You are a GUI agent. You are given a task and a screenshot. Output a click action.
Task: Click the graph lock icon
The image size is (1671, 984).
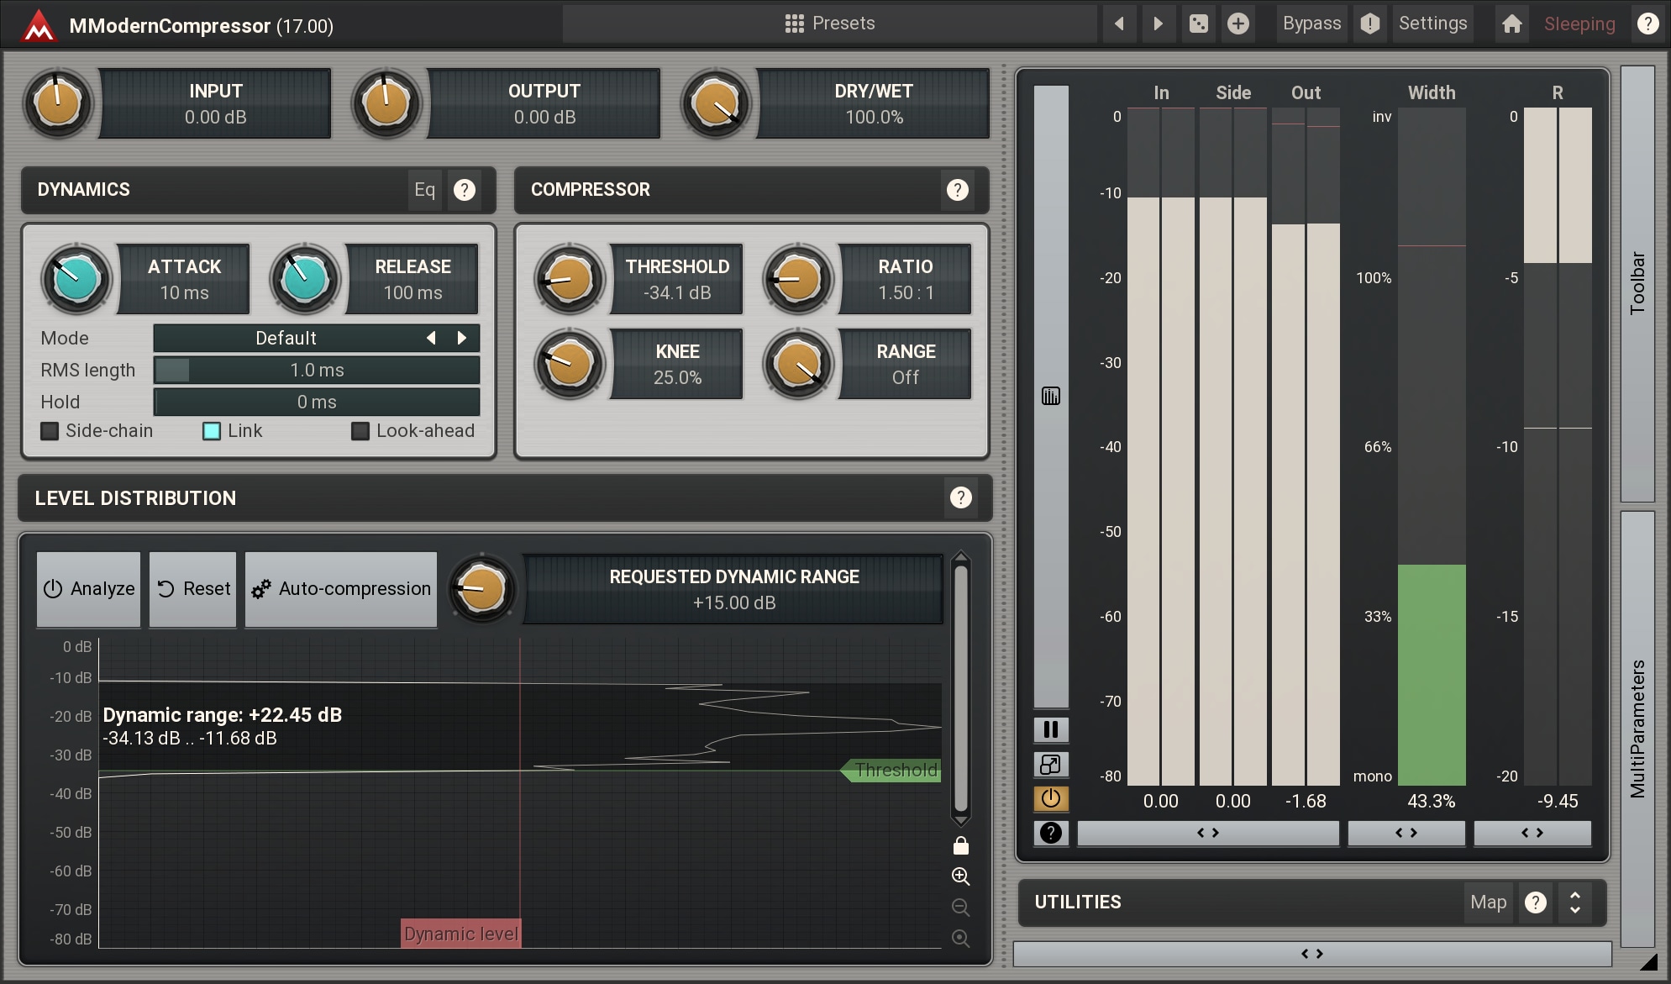click(960, 845)
